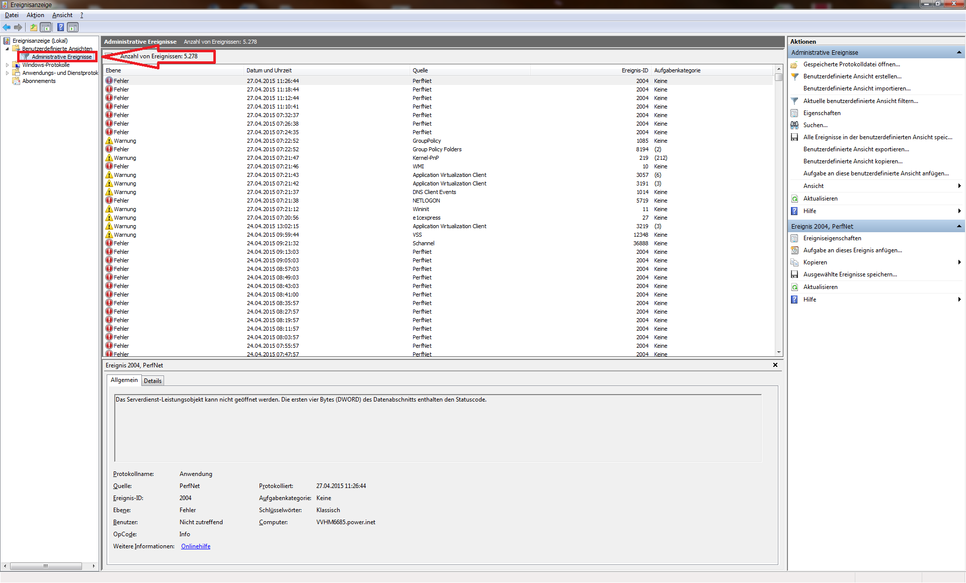The height and width of the screenshot is (583, 966).
Task: Click the Suchen binoculars icon
Action: [x=794, y=125]
